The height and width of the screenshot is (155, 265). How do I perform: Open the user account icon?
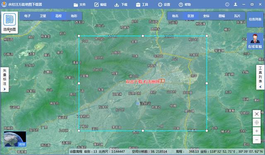pos(236,5)
